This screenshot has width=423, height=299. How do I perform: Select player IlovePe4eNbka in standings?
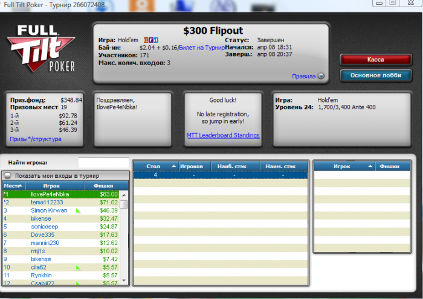point(61,194)
